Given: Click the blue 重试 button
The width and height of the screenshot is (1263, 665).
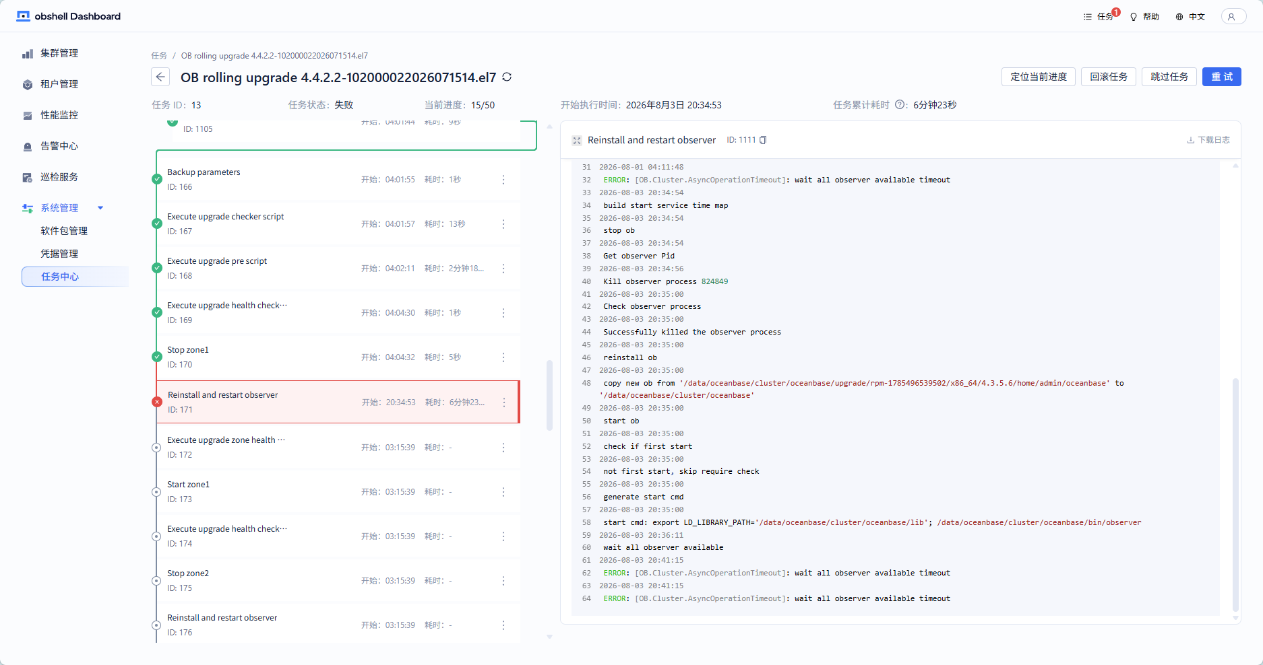Looking at the screenshot, I should (1222, 77).
